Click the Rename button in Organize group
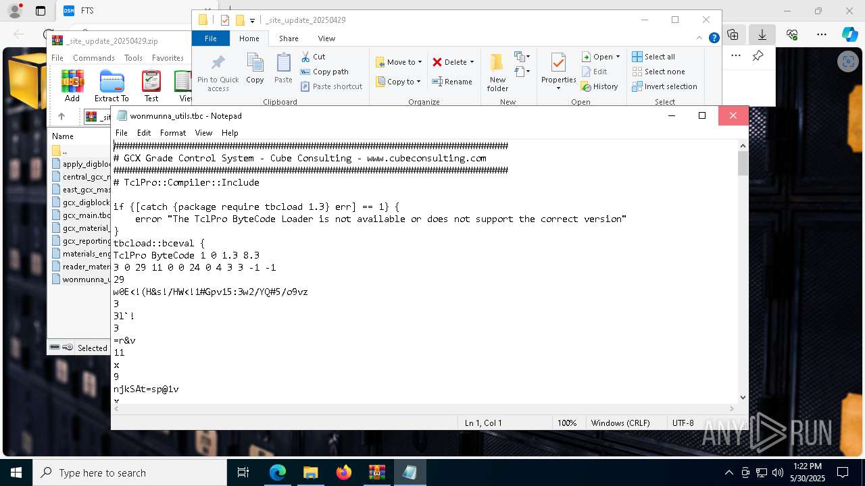This screenshot has width=865, height=486. (452, 82)
